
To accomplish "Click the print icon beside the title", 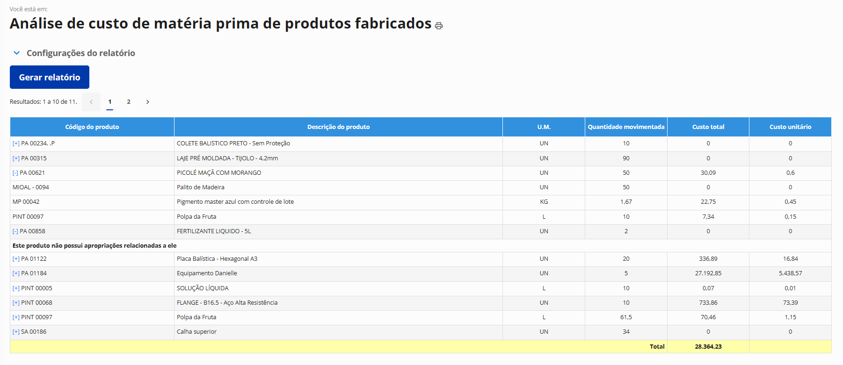I will click(x=438, y=26).
